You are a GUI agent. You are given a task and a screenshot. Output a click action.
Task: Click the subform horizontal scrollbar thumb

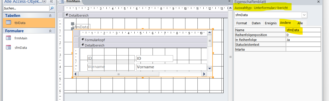[118, 74]
